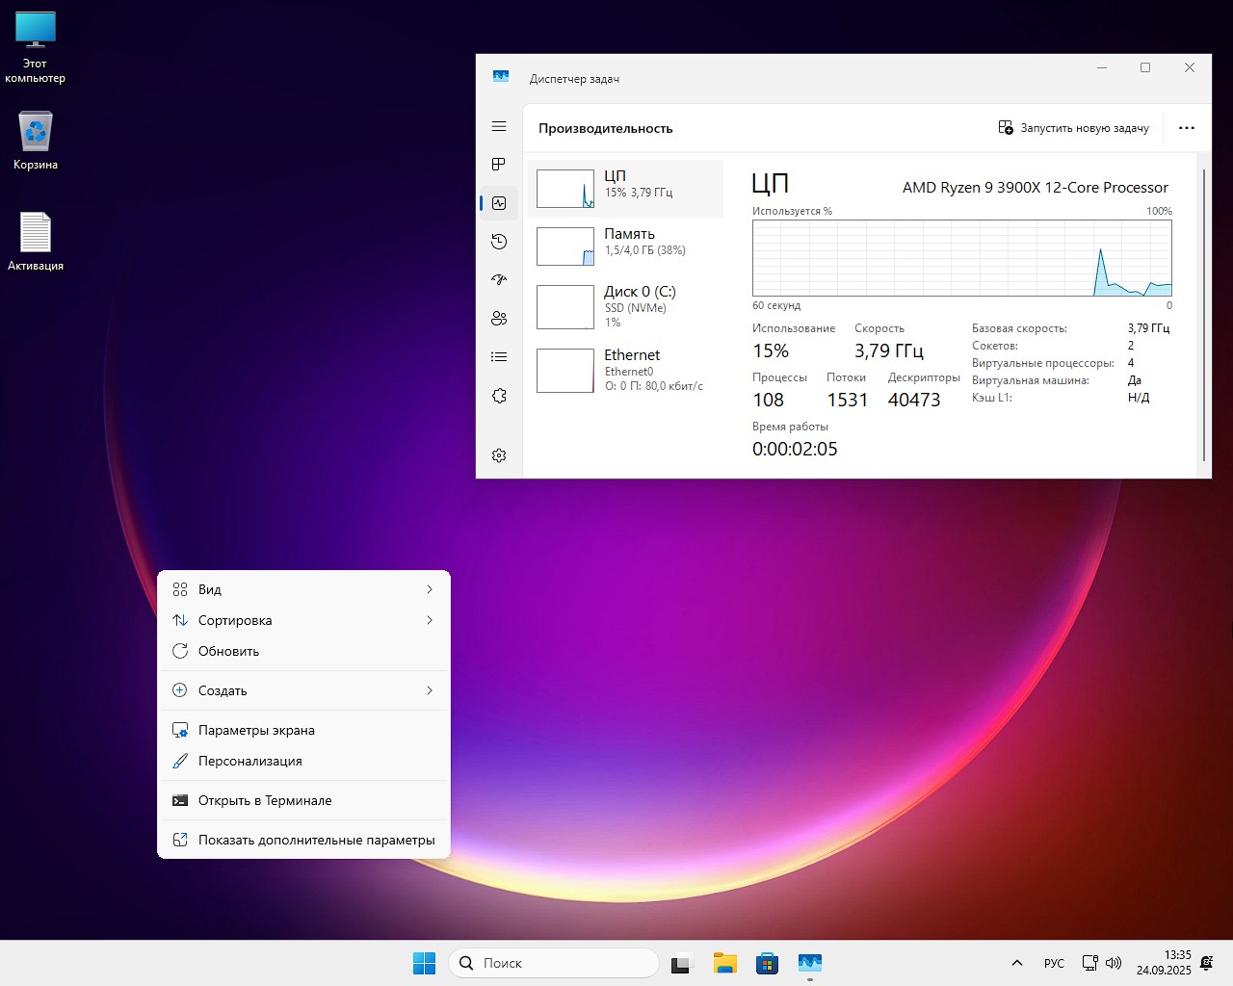Open Services puzzle icon in sidebar
Image resolution: width=1233 pixels, height=986 pixels.
(499, 396)
